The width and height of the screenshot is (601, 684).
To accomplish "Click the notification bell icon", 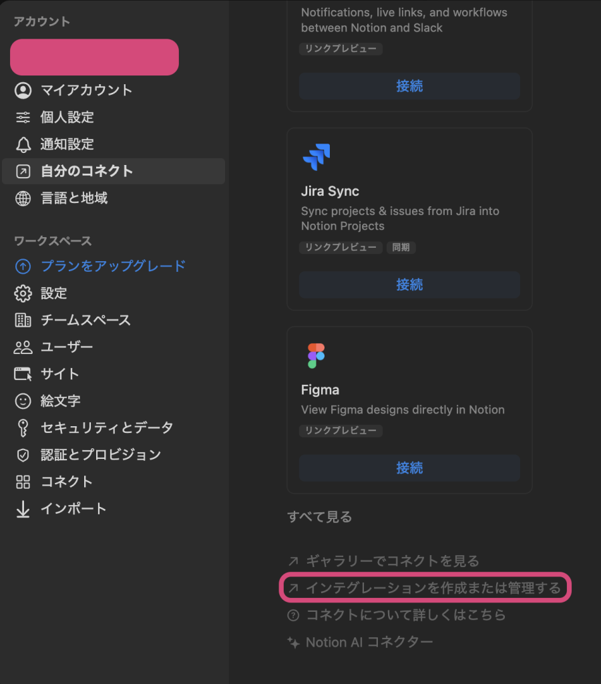I will (23, 144).
